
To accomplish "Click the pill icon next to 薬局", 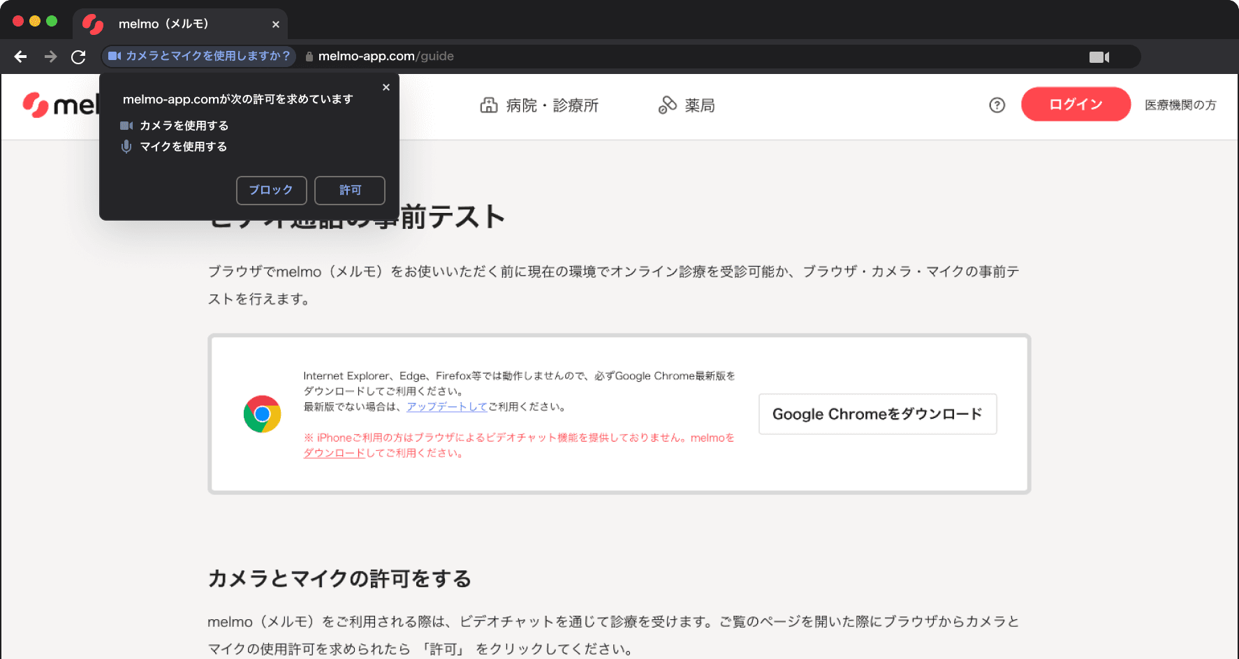I will [x=667, y=105].
